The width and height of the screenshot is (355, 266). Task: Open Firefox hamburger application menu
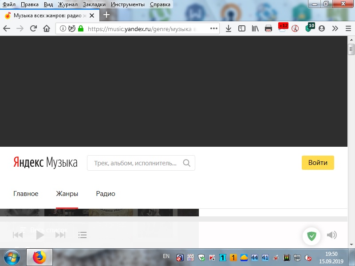click(x=348, y=28)
